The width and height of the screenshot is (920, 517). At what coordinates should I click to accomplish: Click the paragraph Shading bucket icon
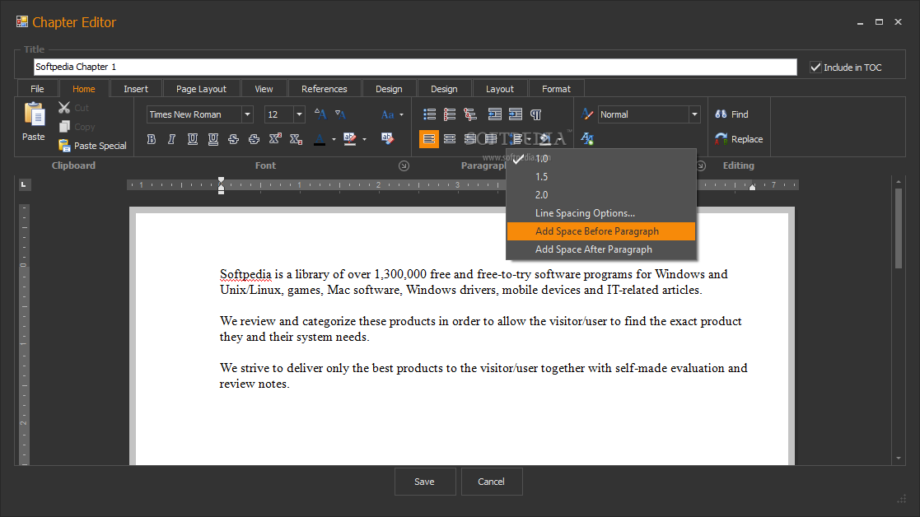(545, 139)
